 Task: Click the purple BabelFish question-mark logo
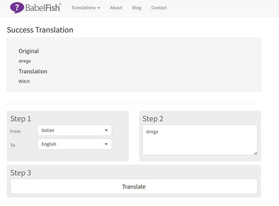(x=17, y=7)
